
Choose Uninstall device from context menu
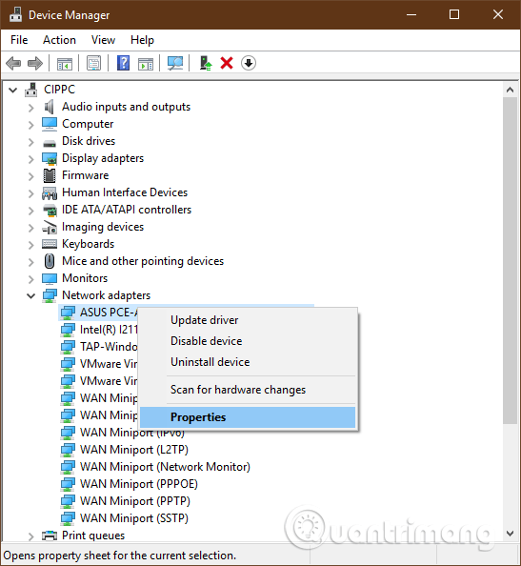pos(248,362)
